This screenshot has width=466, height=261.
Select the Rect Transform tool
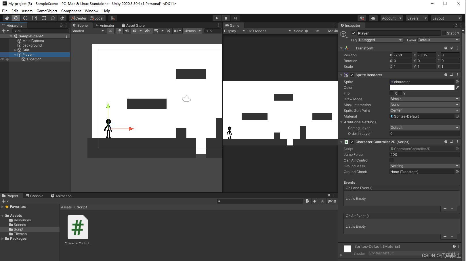click(43, 18)
